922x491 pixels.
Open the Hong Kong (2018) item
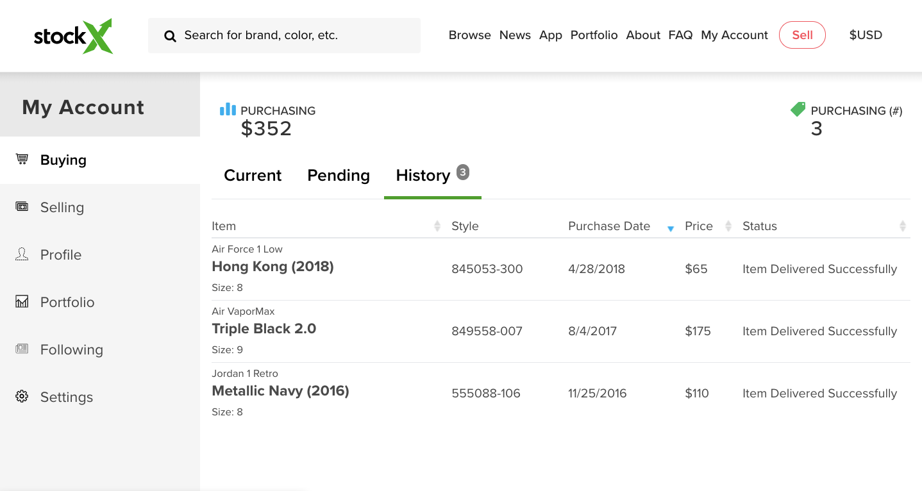click(x=272, y=267)
